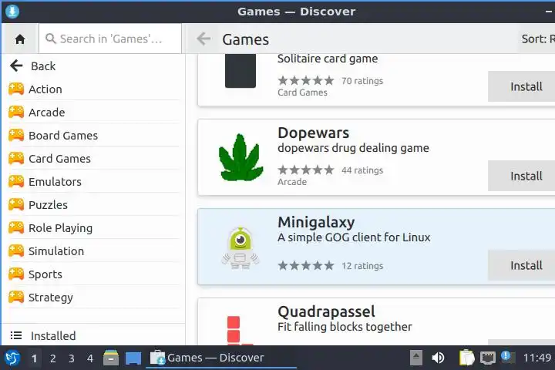The width and height of the screenshot is (555, 370).
Task: Open the Quadrapassel red blocks icon
Action: pyautogui.click(x=240, y=331)
